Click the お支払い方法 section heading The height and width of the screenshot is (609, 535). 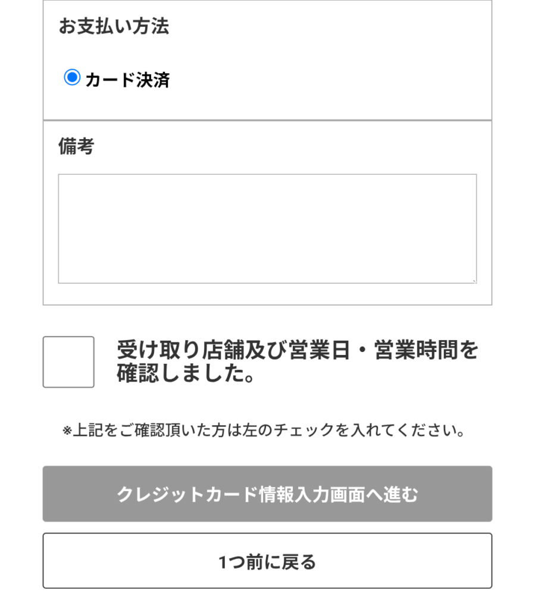[114, 26]
